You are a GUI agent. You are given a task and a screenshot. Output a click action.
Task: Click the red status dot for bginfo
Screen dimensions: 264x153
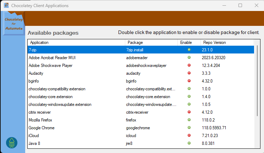click(189, 81)
